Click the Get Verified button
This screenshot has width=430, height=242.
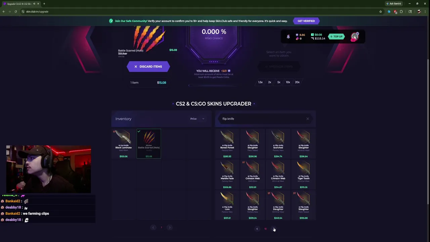point(306,21)
